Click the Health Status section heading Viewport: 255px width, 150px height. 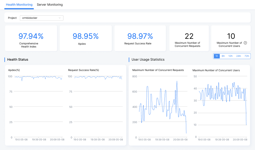point(17,59)
